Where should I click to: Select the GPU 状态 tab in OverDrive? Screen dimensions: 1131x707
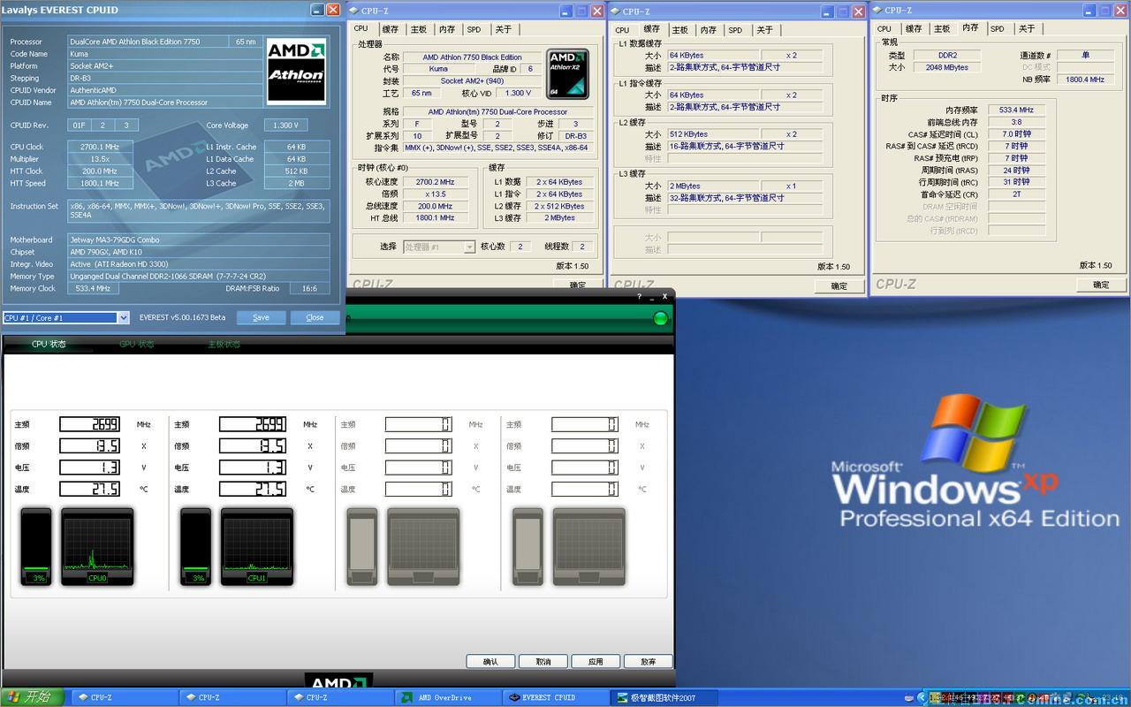[x=136, y=344]
